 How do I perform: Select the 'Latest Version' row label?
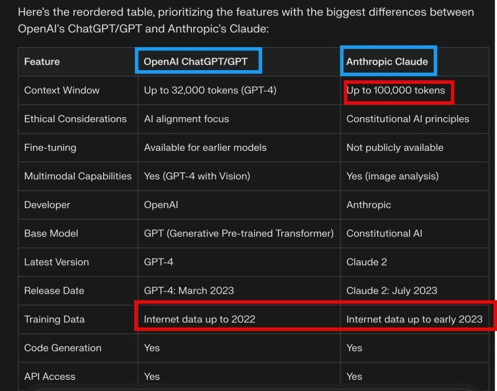tap(57, 262)
